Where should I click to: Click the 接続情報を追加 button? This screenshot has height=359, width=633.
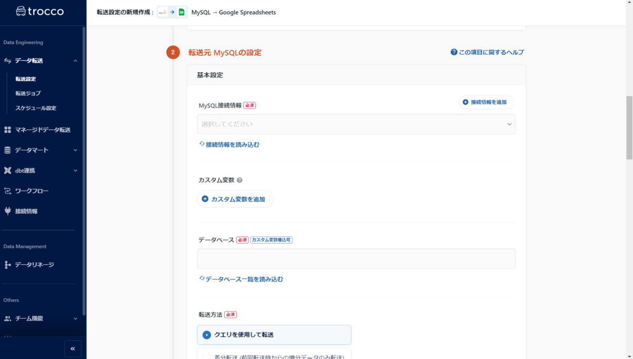point(486,102)
